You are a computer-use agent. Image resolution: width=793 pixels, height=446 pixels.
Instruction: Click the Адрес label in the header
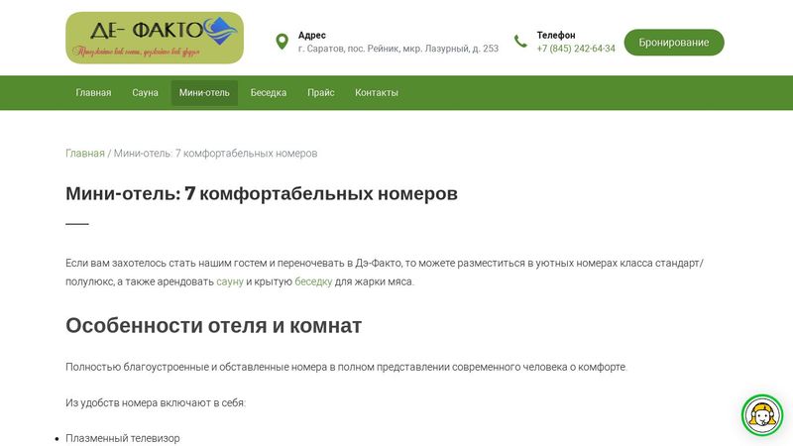311,35
